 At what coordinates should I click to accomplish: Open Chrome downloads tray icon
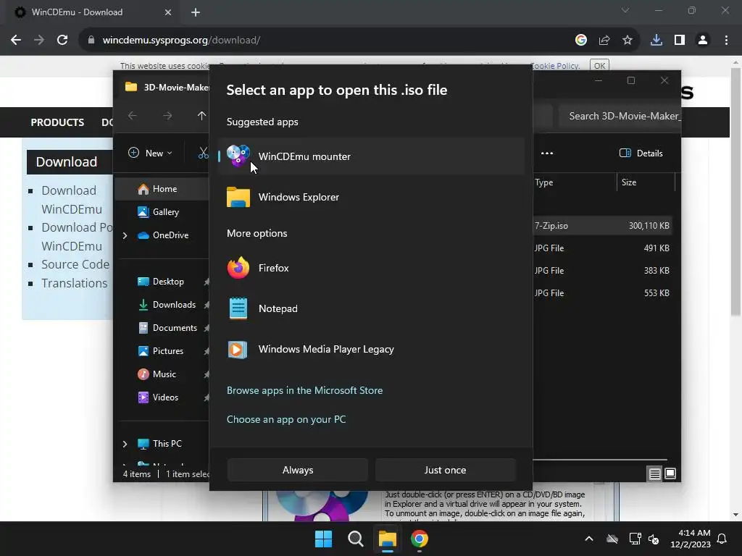click(656, 41)
